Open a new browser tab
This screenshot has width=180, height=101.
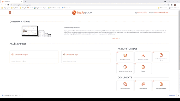[25, 2]
